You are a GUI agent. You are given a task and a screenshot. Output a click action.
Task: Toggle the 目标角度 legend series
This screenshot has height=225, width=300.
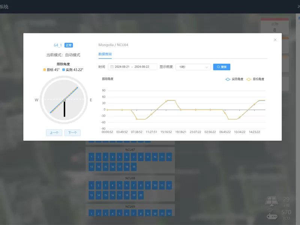(x=255, y=79)
